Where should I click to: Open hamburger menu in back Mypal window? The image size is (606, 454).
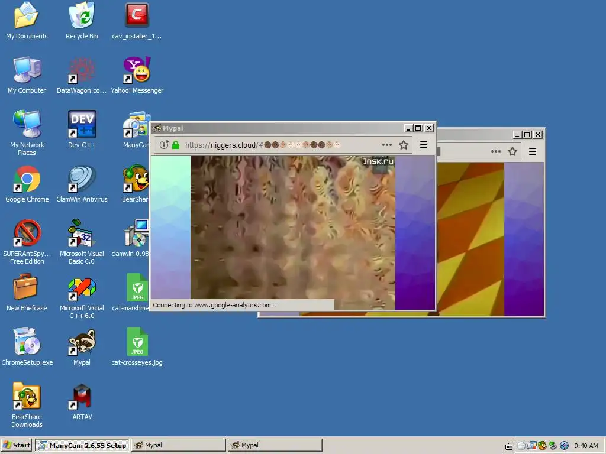tap(533, 151)
